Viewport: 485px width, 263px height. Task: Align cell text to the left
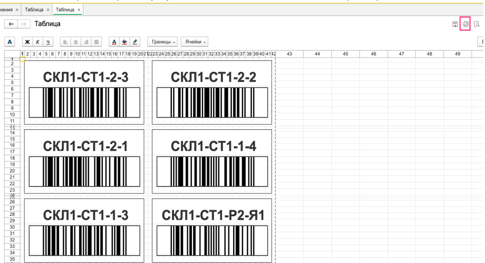65,42
